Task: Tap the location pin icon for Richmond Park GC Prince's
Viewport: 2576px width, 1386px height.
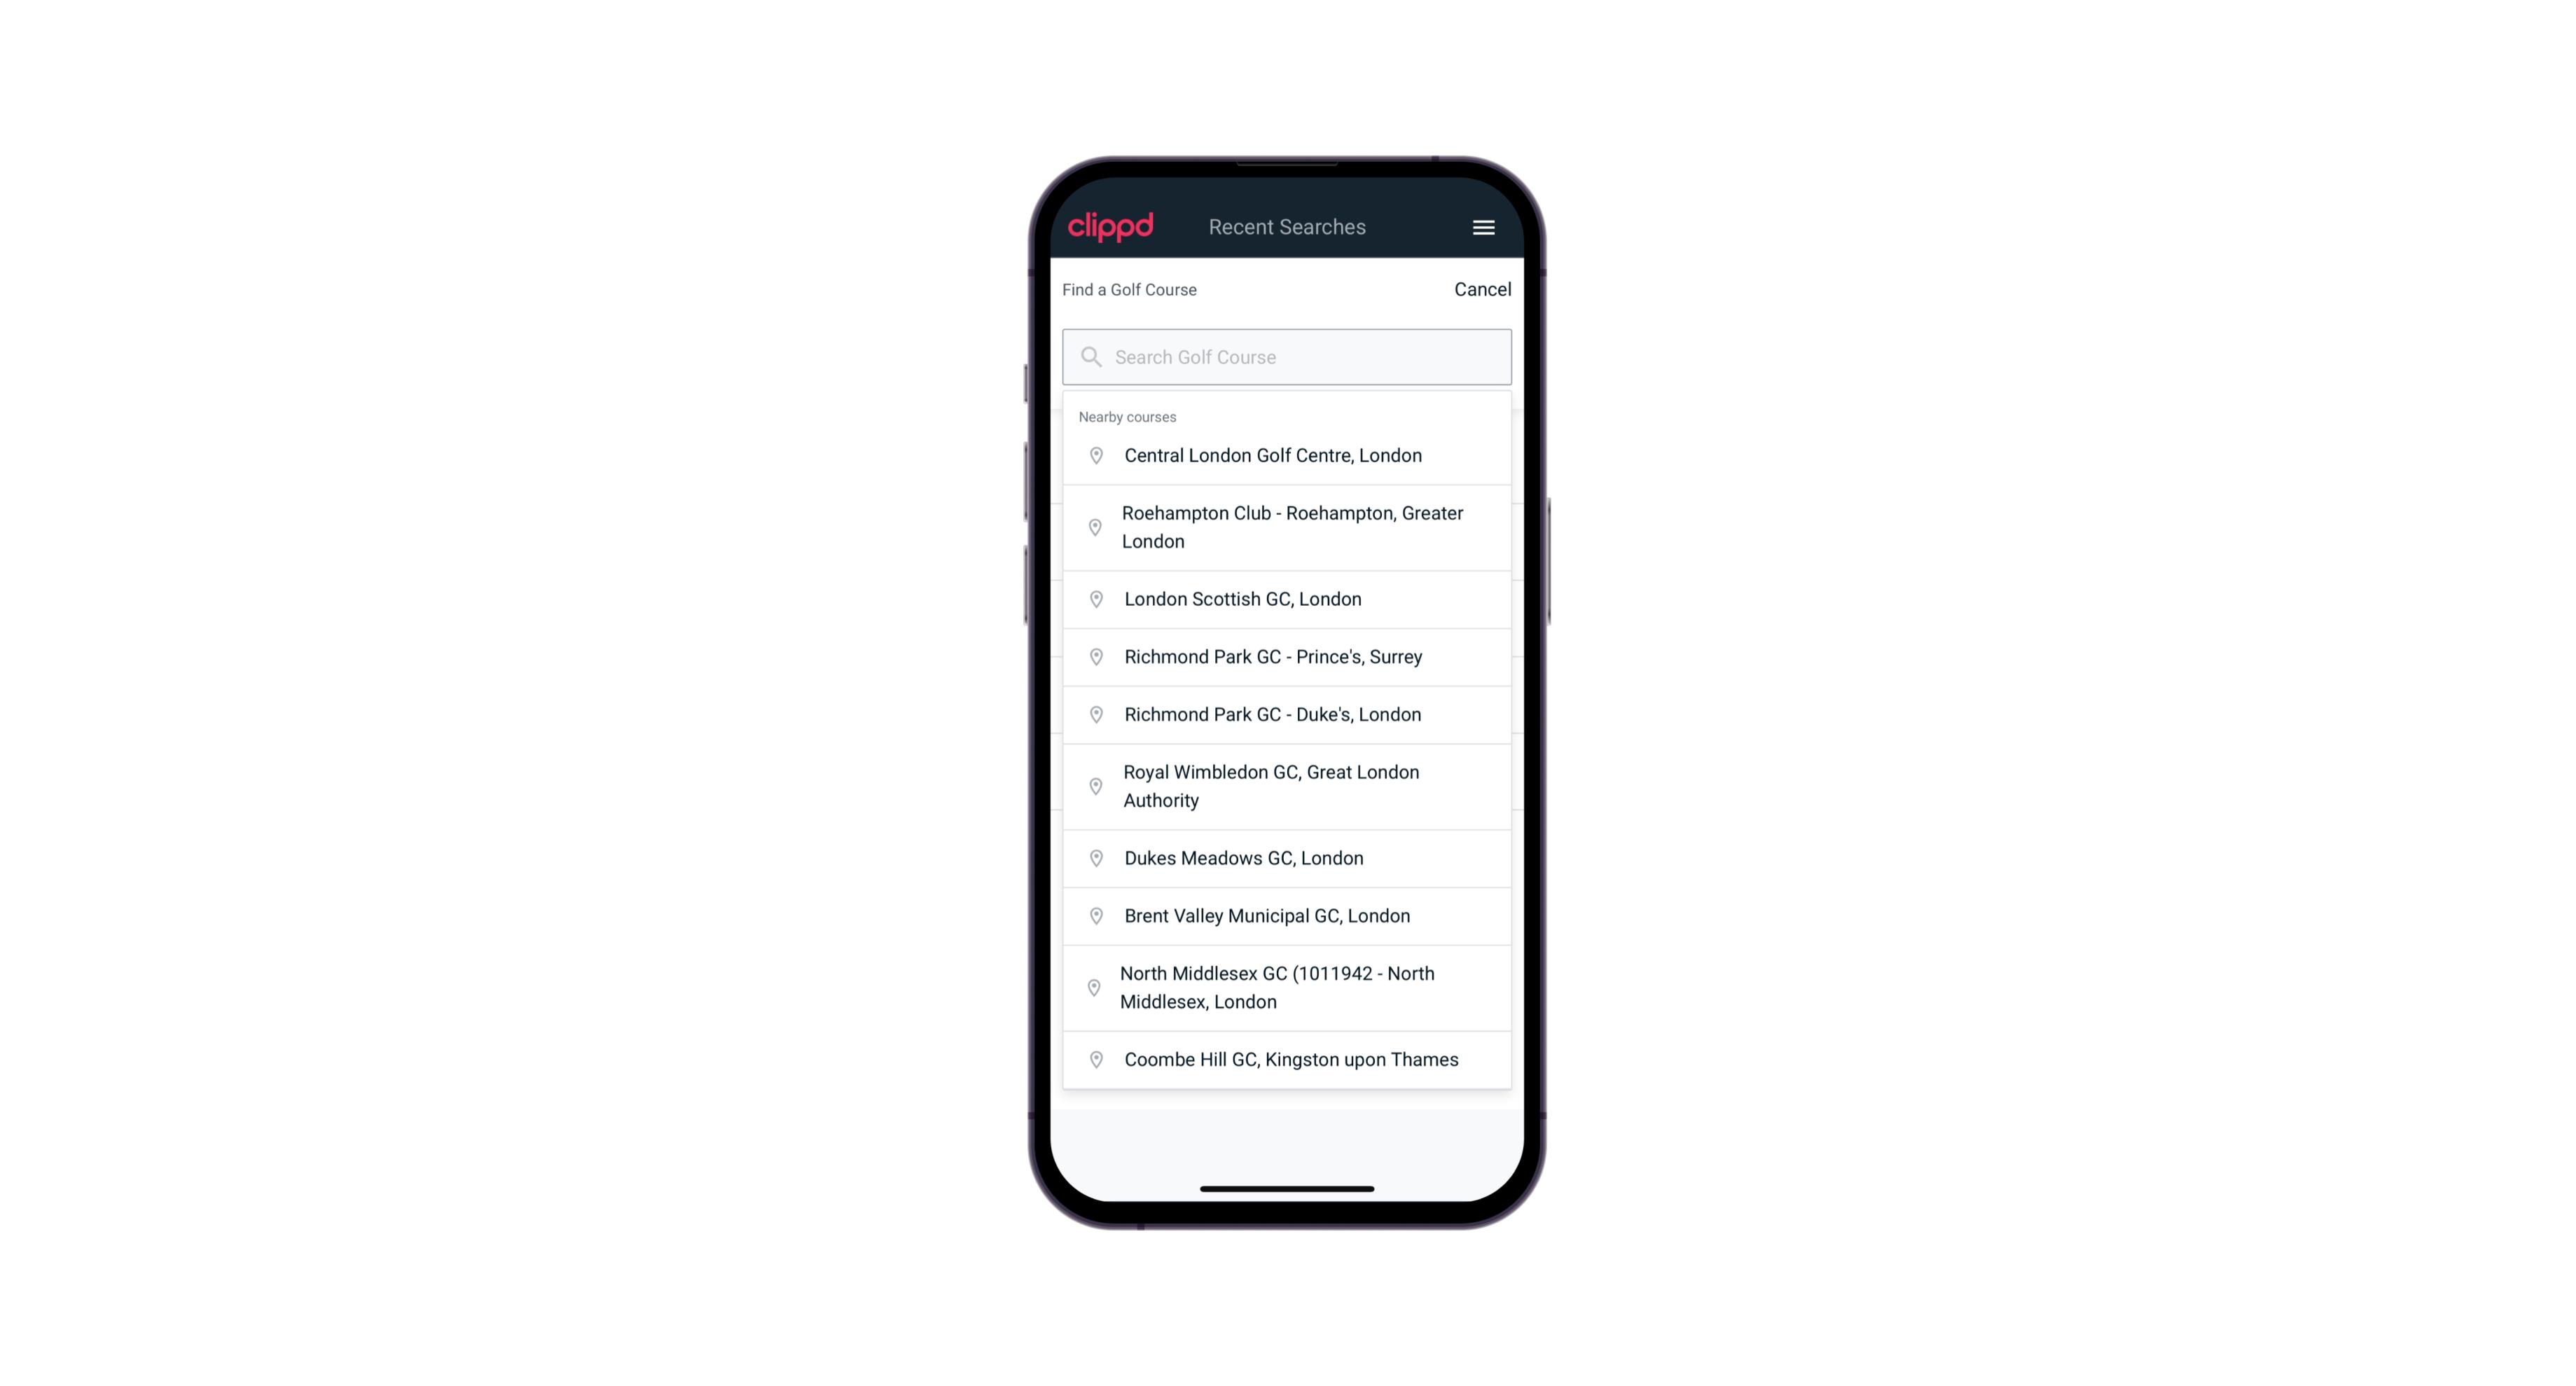Action: (1093, 656)
